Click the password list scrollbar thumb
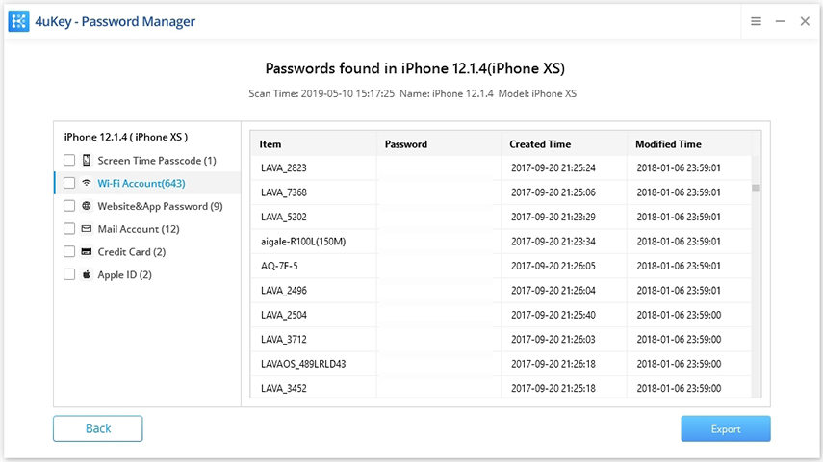The width and height of the screenshot is (823, 462). coord(756,188)
